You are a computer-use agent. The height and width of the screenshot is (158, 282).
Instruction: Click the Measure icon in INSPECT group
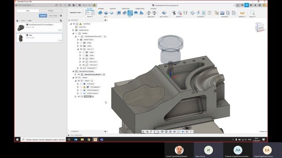click(x=242, y=13)
